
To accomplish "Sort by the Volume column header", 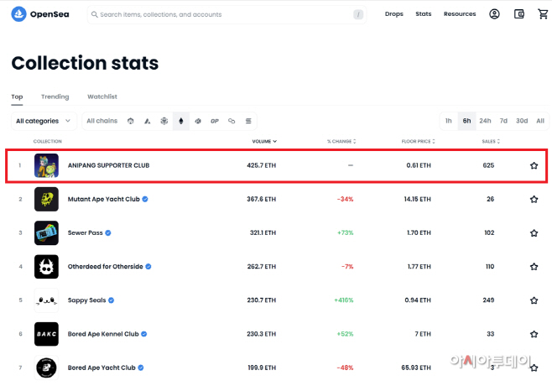I will click(264, 141).
